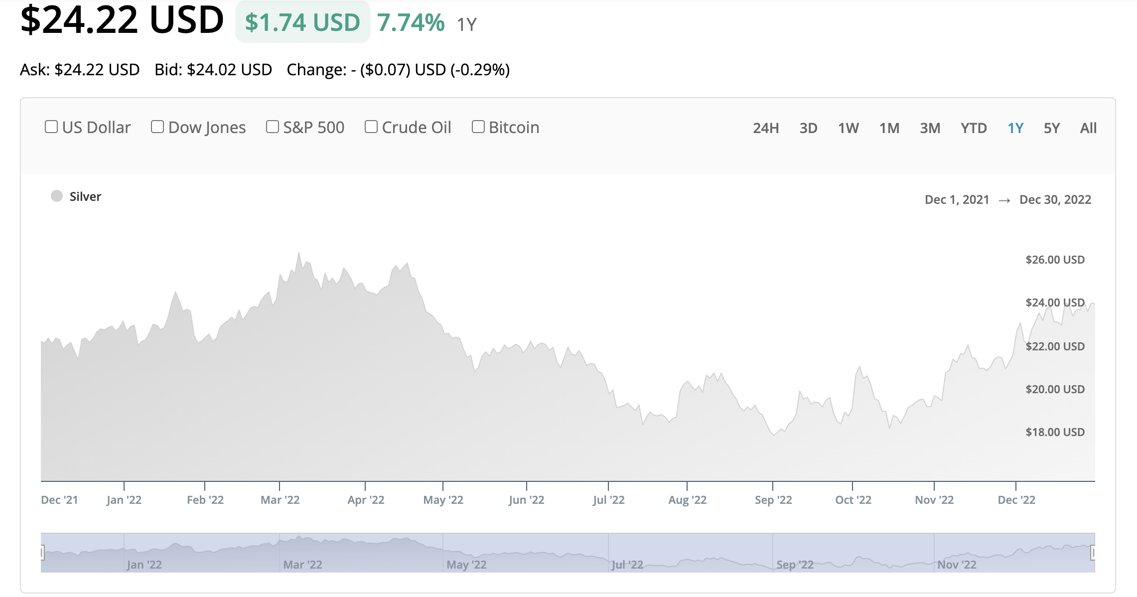The width and height of the screenshot is (1137, 597).
Task: Click the Oct '22 x-axis label
Action: (853, 500)
